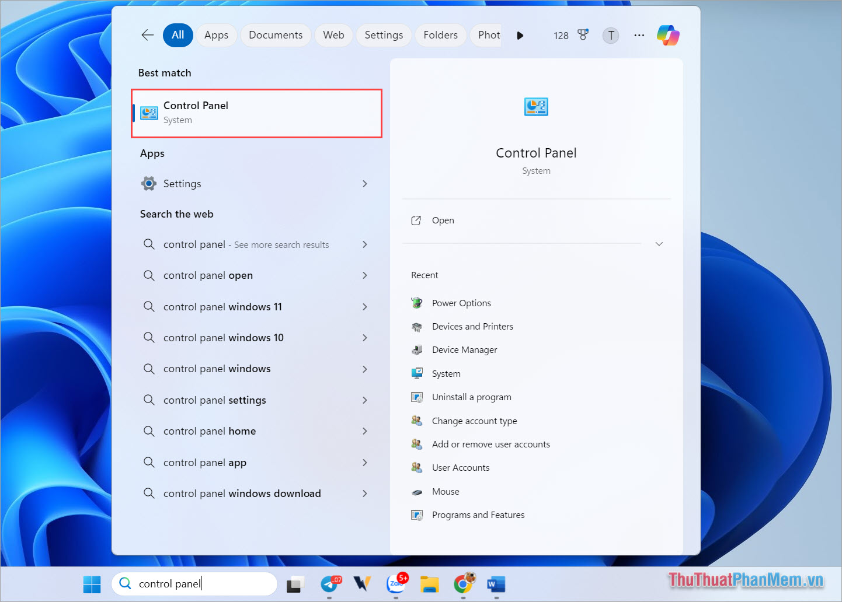Open Devices and Printers from Recent
The image size is (842, 602).
pyautogui.click(x=472, y=326)
